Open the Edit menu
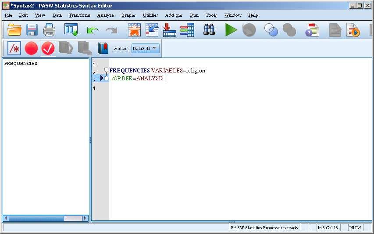The height and width of the screenshot is (234, 374). (x=23, y=15)
